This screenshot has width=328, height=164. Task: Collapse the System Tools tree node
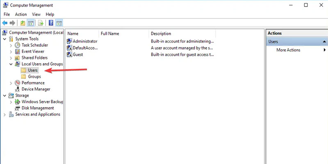5,39
